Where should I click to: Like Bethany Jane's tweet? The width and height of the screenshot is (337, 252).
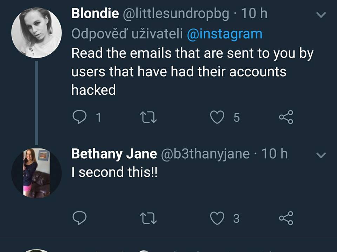coord(217,218)
